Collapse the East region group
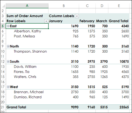Viewport: 132px width, 113px height. [x=8, y=26]
